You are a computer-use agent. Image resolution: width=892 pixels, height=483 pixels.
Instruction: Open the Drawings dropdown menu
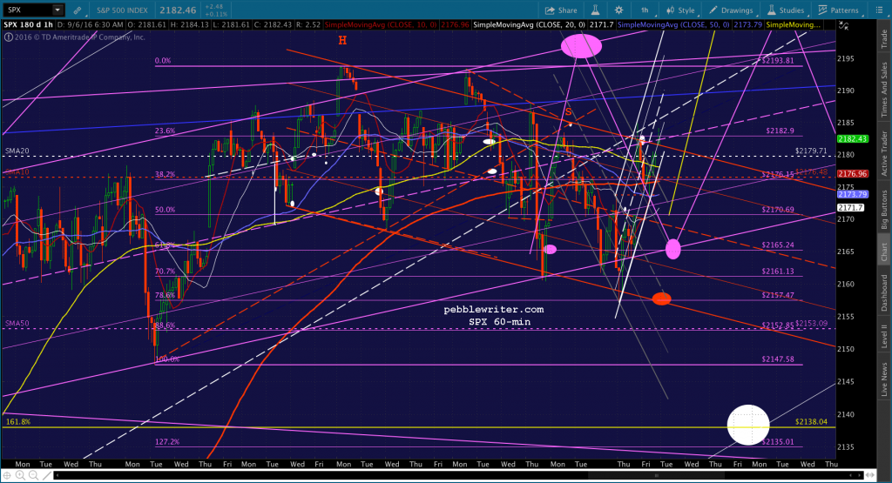pyautogui.click(x=731, y=10)
